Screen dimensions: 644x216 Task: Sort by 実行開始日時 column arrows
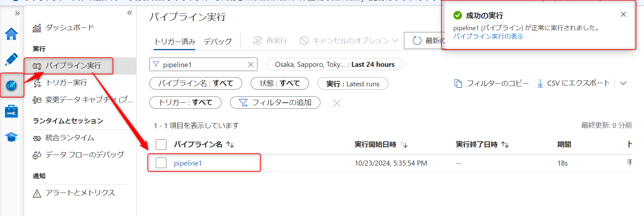(404, 145)
